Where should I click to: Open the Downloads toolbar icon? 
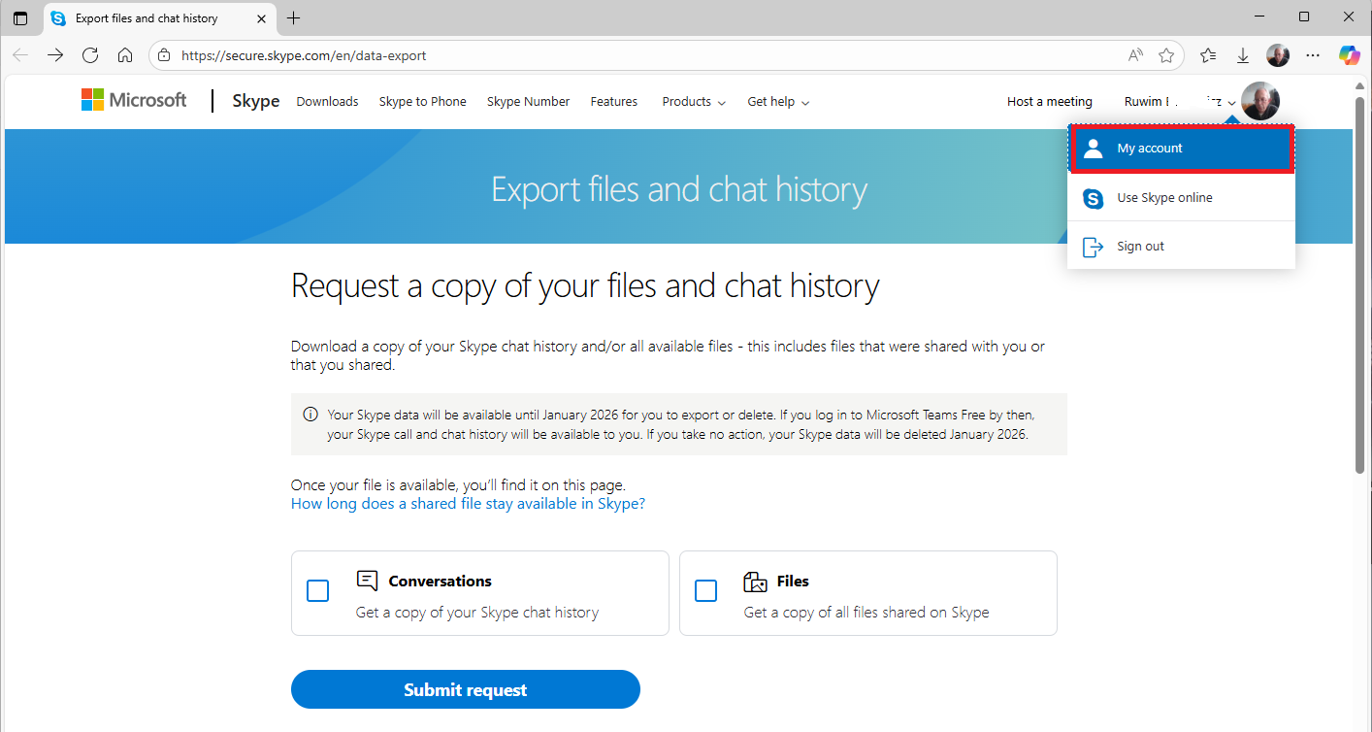1243,55
